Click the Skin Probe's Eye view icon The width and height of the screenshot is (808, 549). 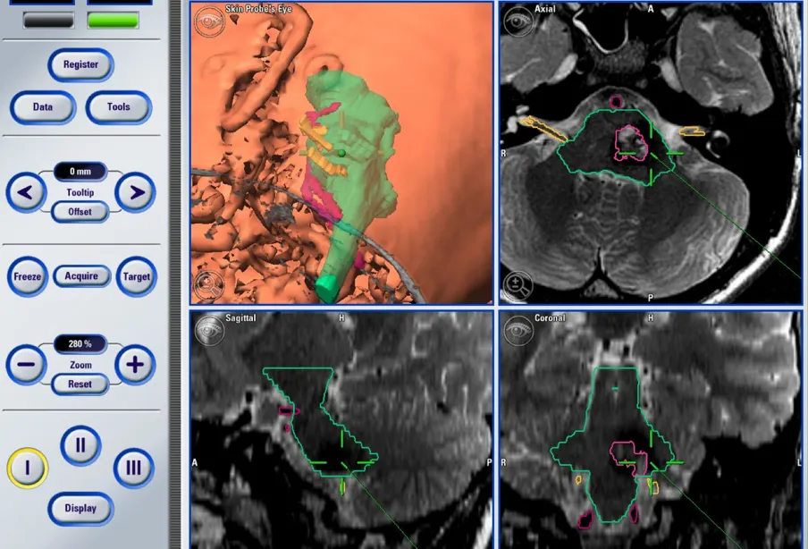tap(210, 21)
